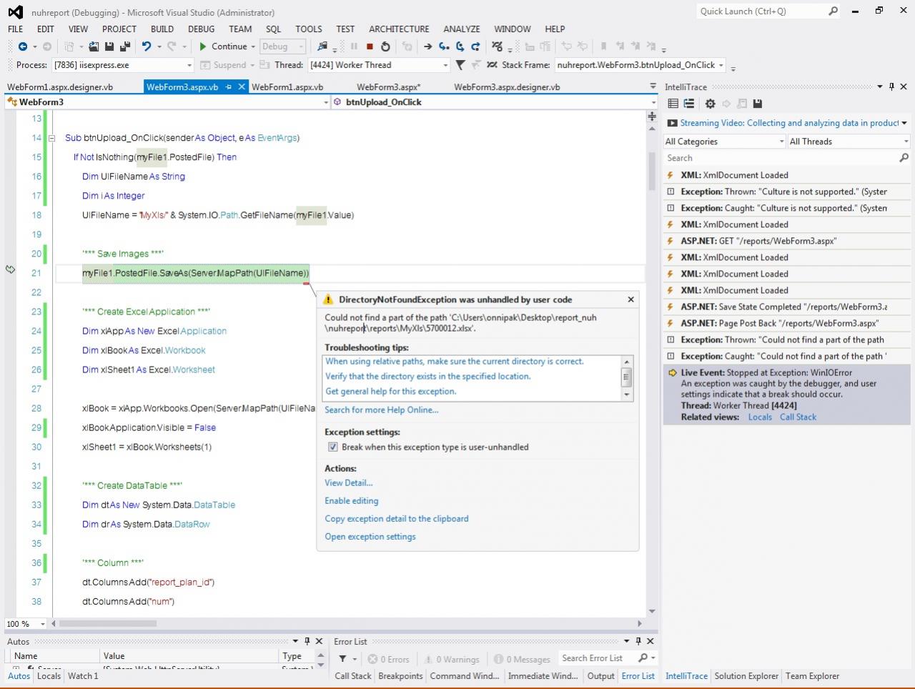The width and height of the screenshot is (915, 689).
Task: Restart the debugging session
Action: [x=385, y=46]
